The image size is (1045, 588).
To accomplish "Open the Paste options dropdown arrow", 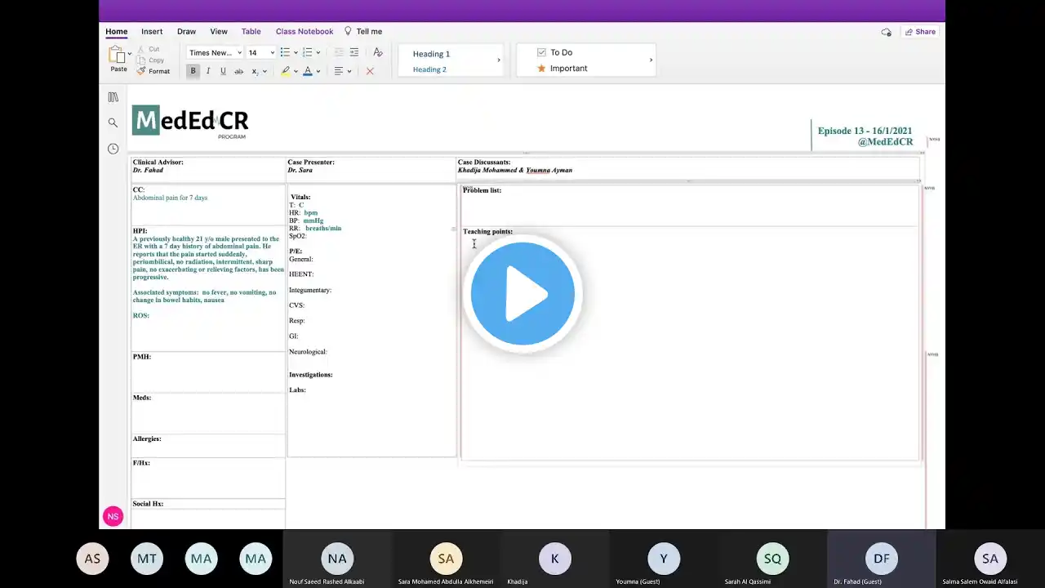I will pyautogui.click(x=130, y=55).
